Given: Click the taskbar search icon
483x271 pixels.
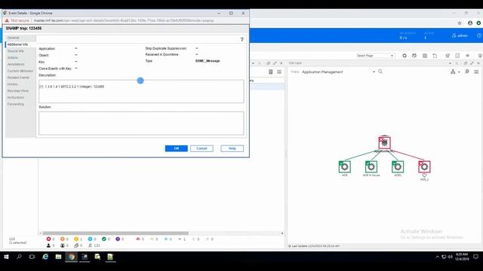Looking at the screenshot, I should tap(19, 257).
